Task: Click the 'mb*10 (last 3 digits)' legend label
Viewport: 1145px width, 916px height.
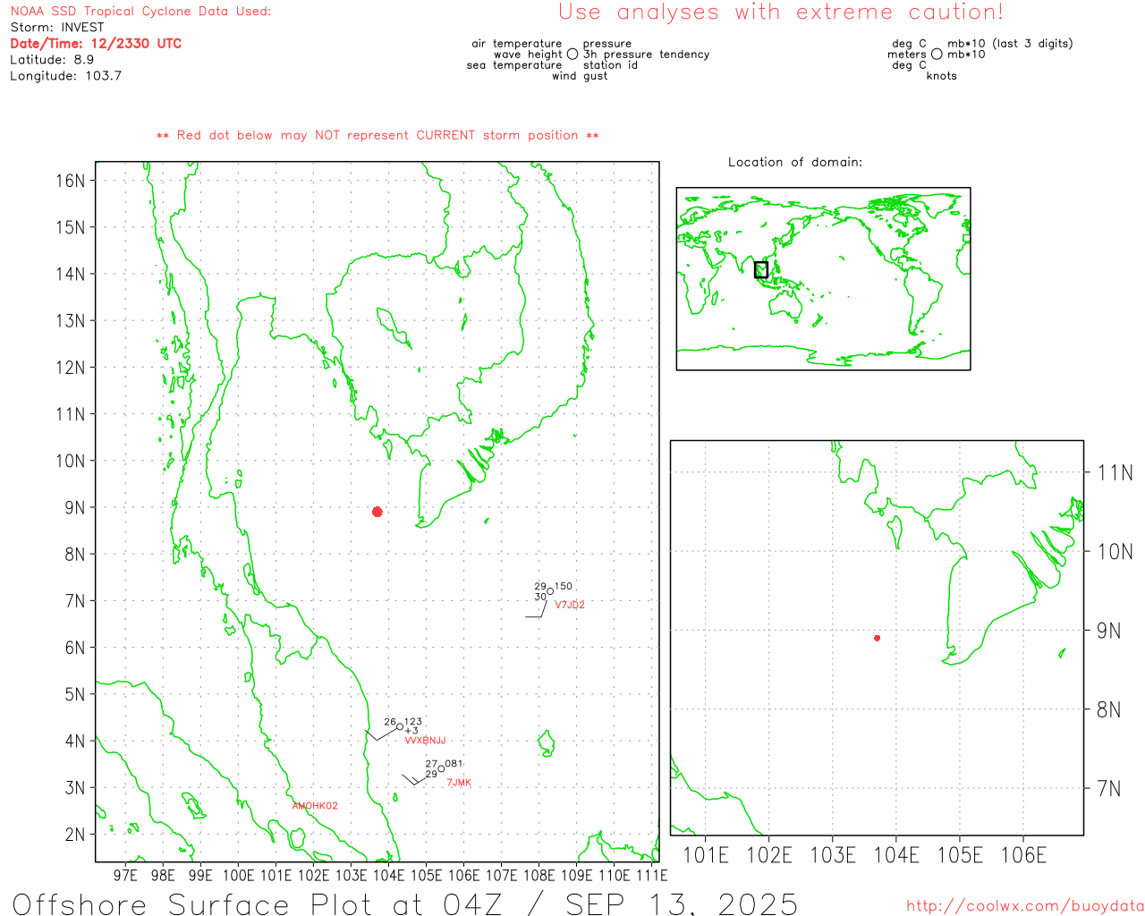Action: pos(1010,44)
